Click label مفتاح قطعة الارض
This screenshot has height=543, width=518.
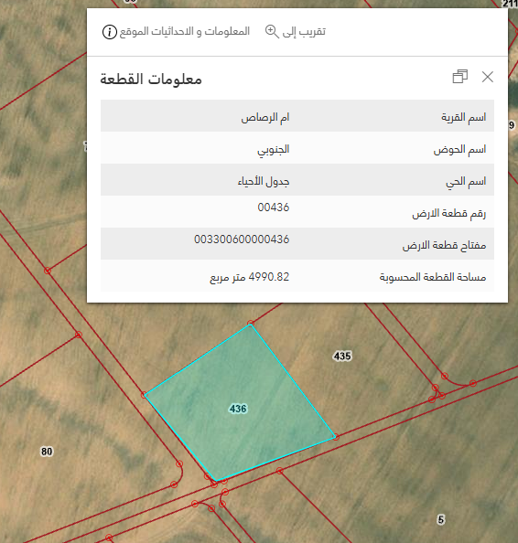coord(444,246)
